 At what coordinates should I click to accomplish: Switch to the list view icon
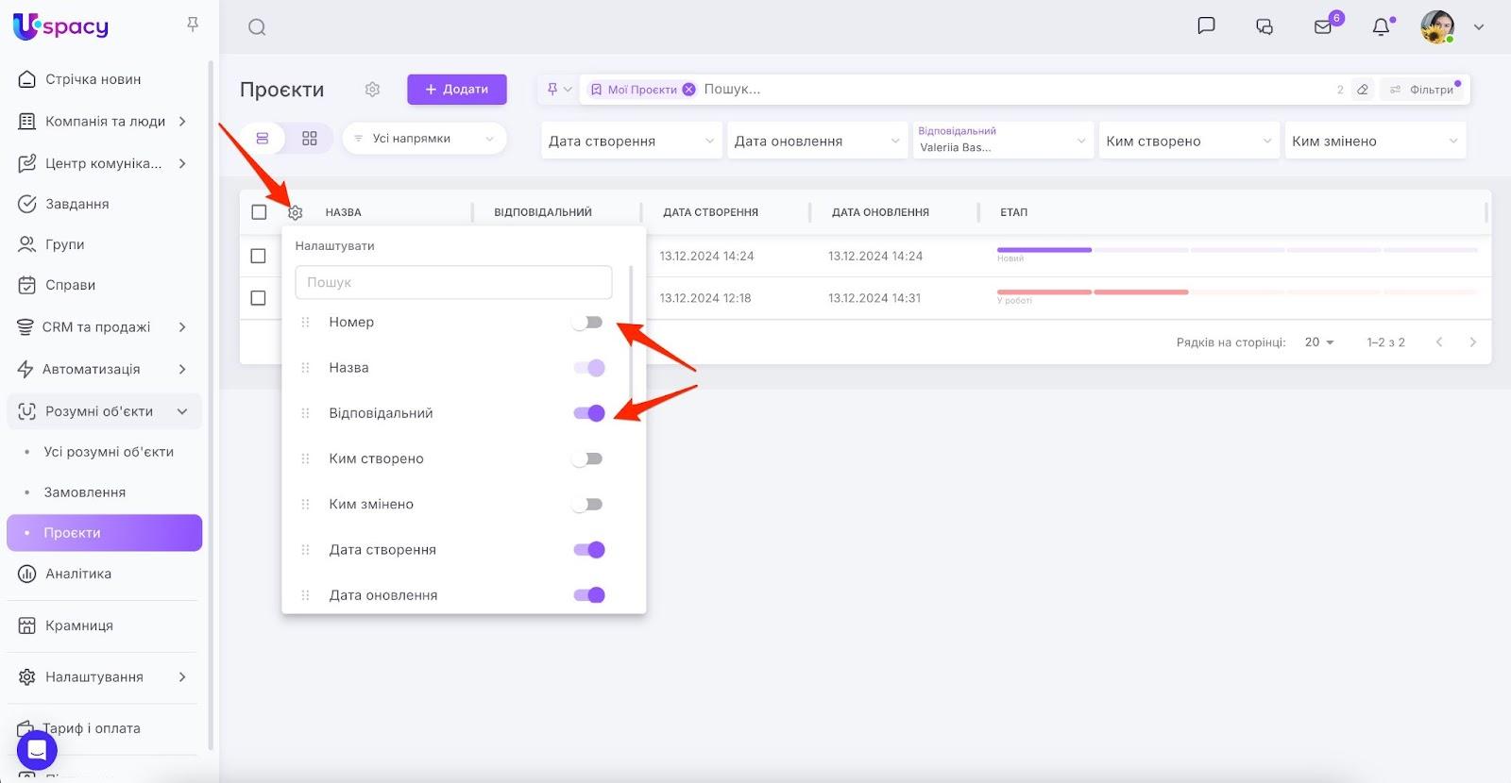pos(263,139)
